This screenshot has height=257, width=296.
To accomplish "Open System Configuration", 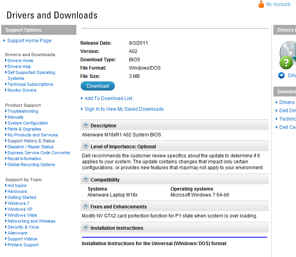I will click(x=28, y=123).
